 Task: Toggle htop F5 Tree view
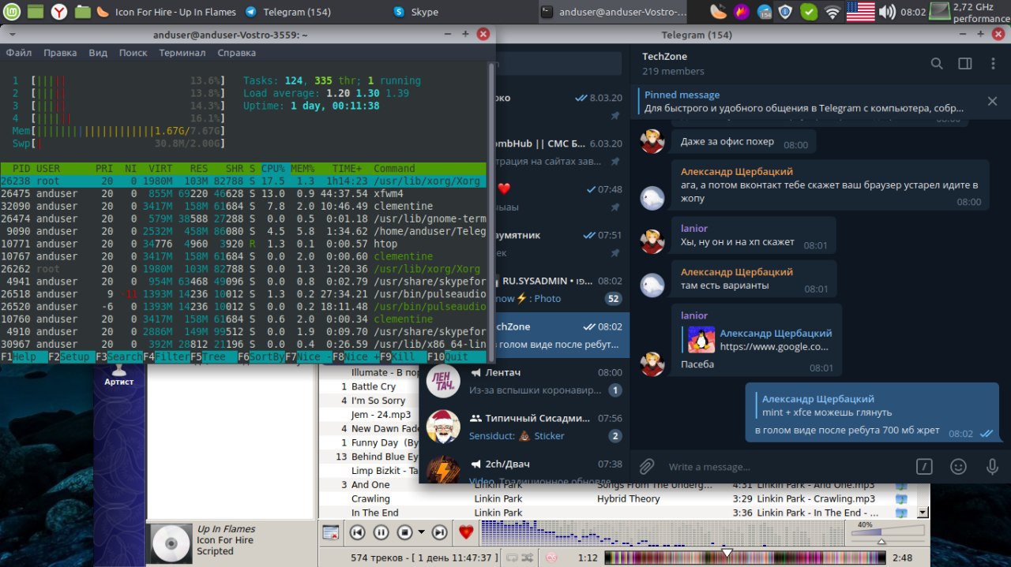213,356
